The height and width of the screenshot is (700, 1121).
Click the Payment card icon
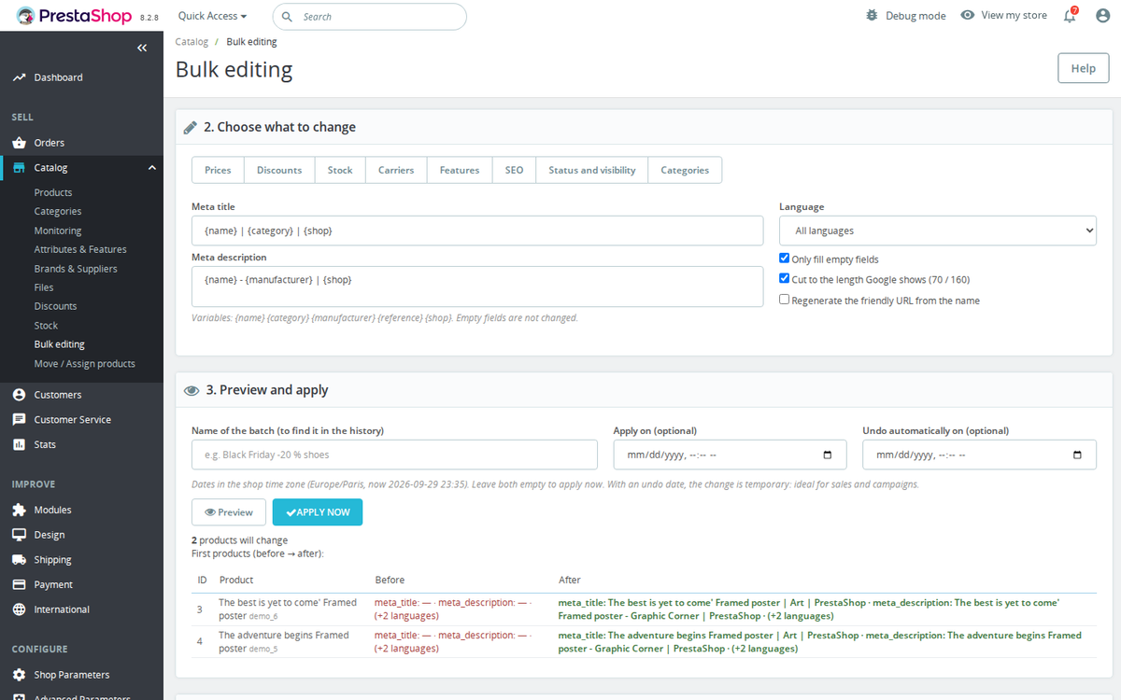coord(19,584)
